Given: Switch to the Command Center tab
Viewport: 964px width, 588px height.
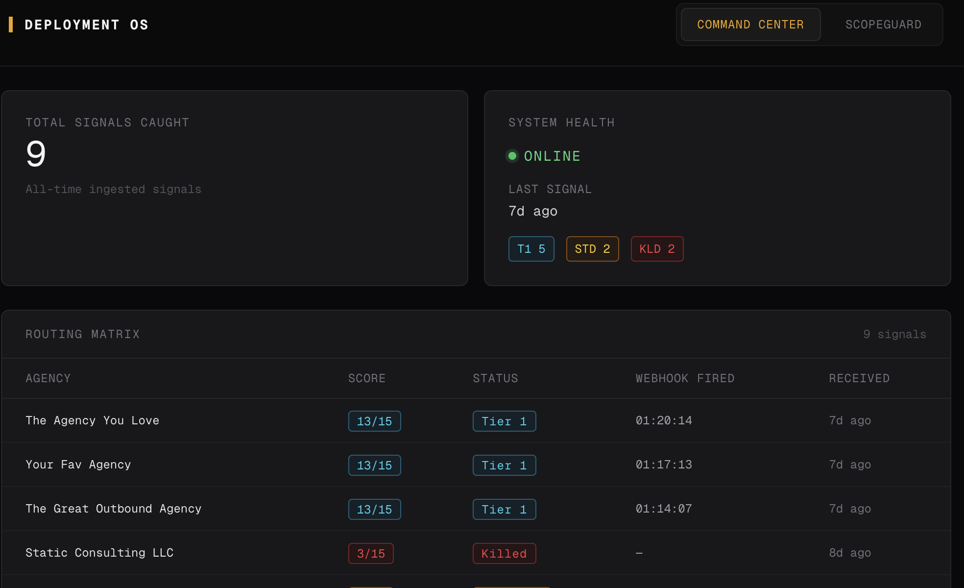Looking at the screenshot, I should pos(750,24).
